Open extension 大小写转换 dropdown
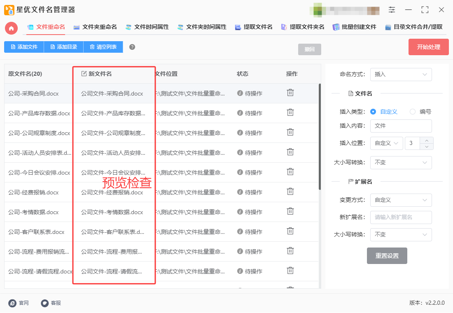453x313 pixels. pyautogui.click(x=401, y=235)
